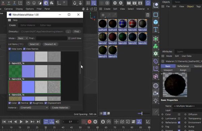This screenshot has height=131, width=202.
Task: Click the Create Materials button
Action: click(60, 108)
